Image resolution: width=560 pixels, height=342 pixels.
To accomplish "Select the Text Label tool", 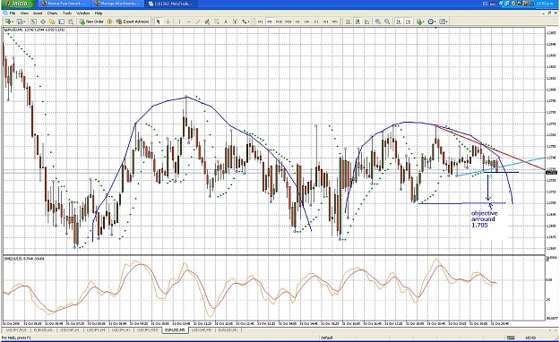I will (235, 21).
